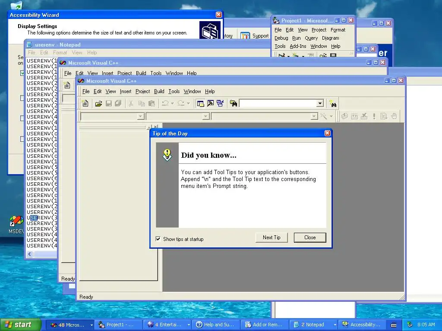Toggle the Workspace pane icon in front Visual C++
Screen dimensions: 442x331
pyautogui.click(x=200, y=103)
